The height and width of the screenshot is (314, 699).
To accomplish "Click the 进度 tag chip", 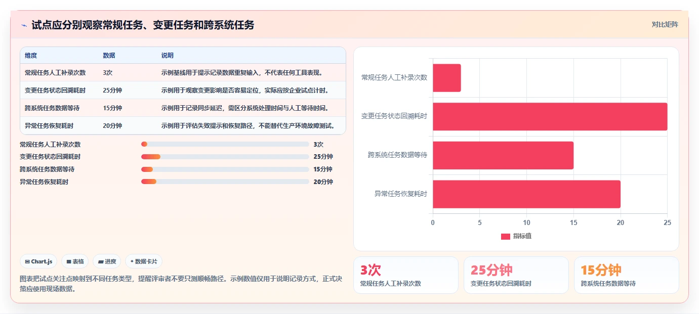I will [x=107, y=261].
